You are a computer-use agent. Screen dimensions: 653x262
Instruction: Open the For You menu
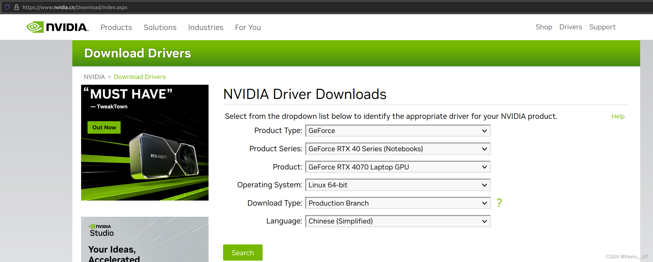click(x=248, y=27)
